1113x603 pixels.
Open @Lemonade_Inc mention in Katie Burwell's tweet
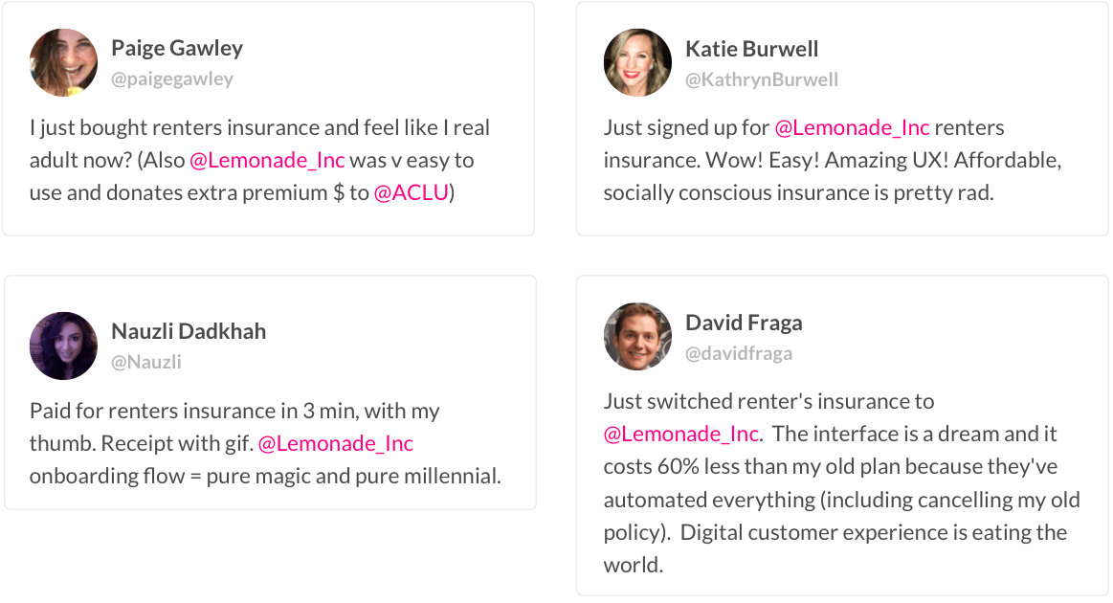pos(852,127)
